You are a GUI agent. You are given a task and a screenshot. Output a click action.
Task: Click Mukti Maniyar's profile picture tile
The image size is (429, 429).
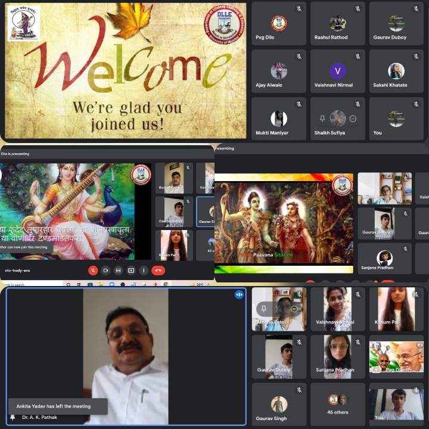[279, 119]
